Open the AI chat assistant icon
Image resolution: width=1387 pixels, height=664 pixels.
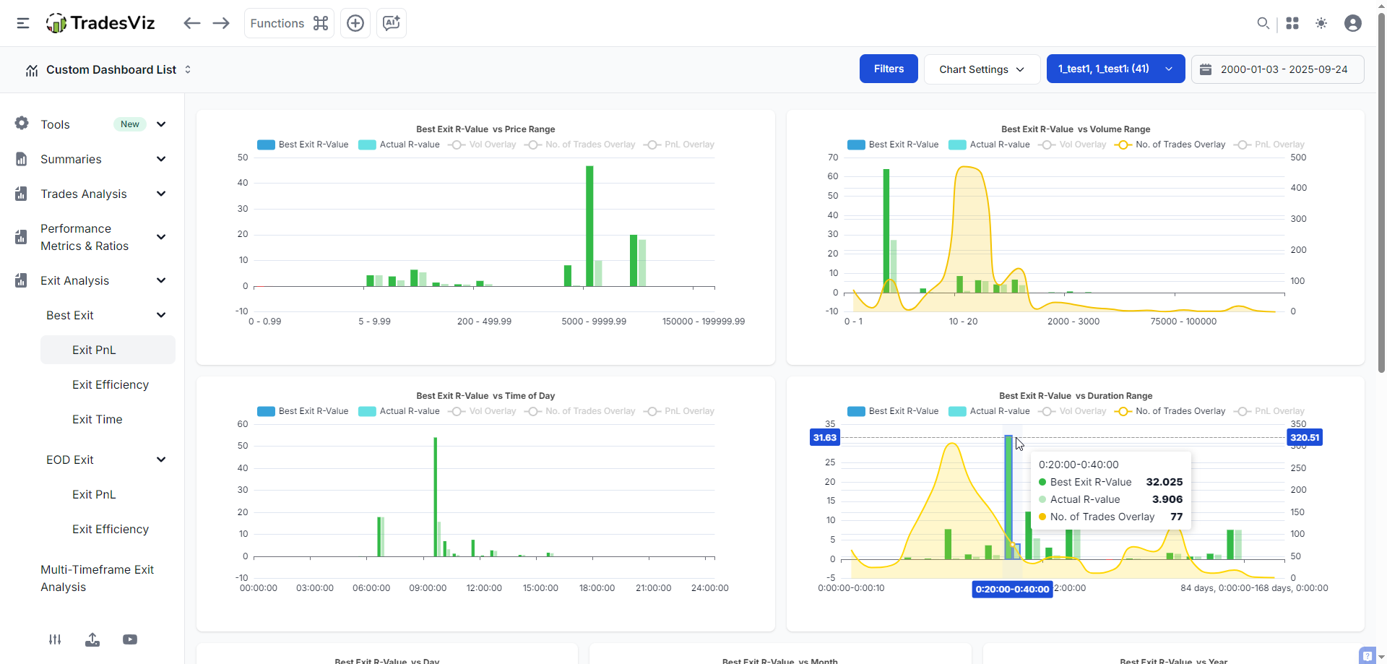392,23
